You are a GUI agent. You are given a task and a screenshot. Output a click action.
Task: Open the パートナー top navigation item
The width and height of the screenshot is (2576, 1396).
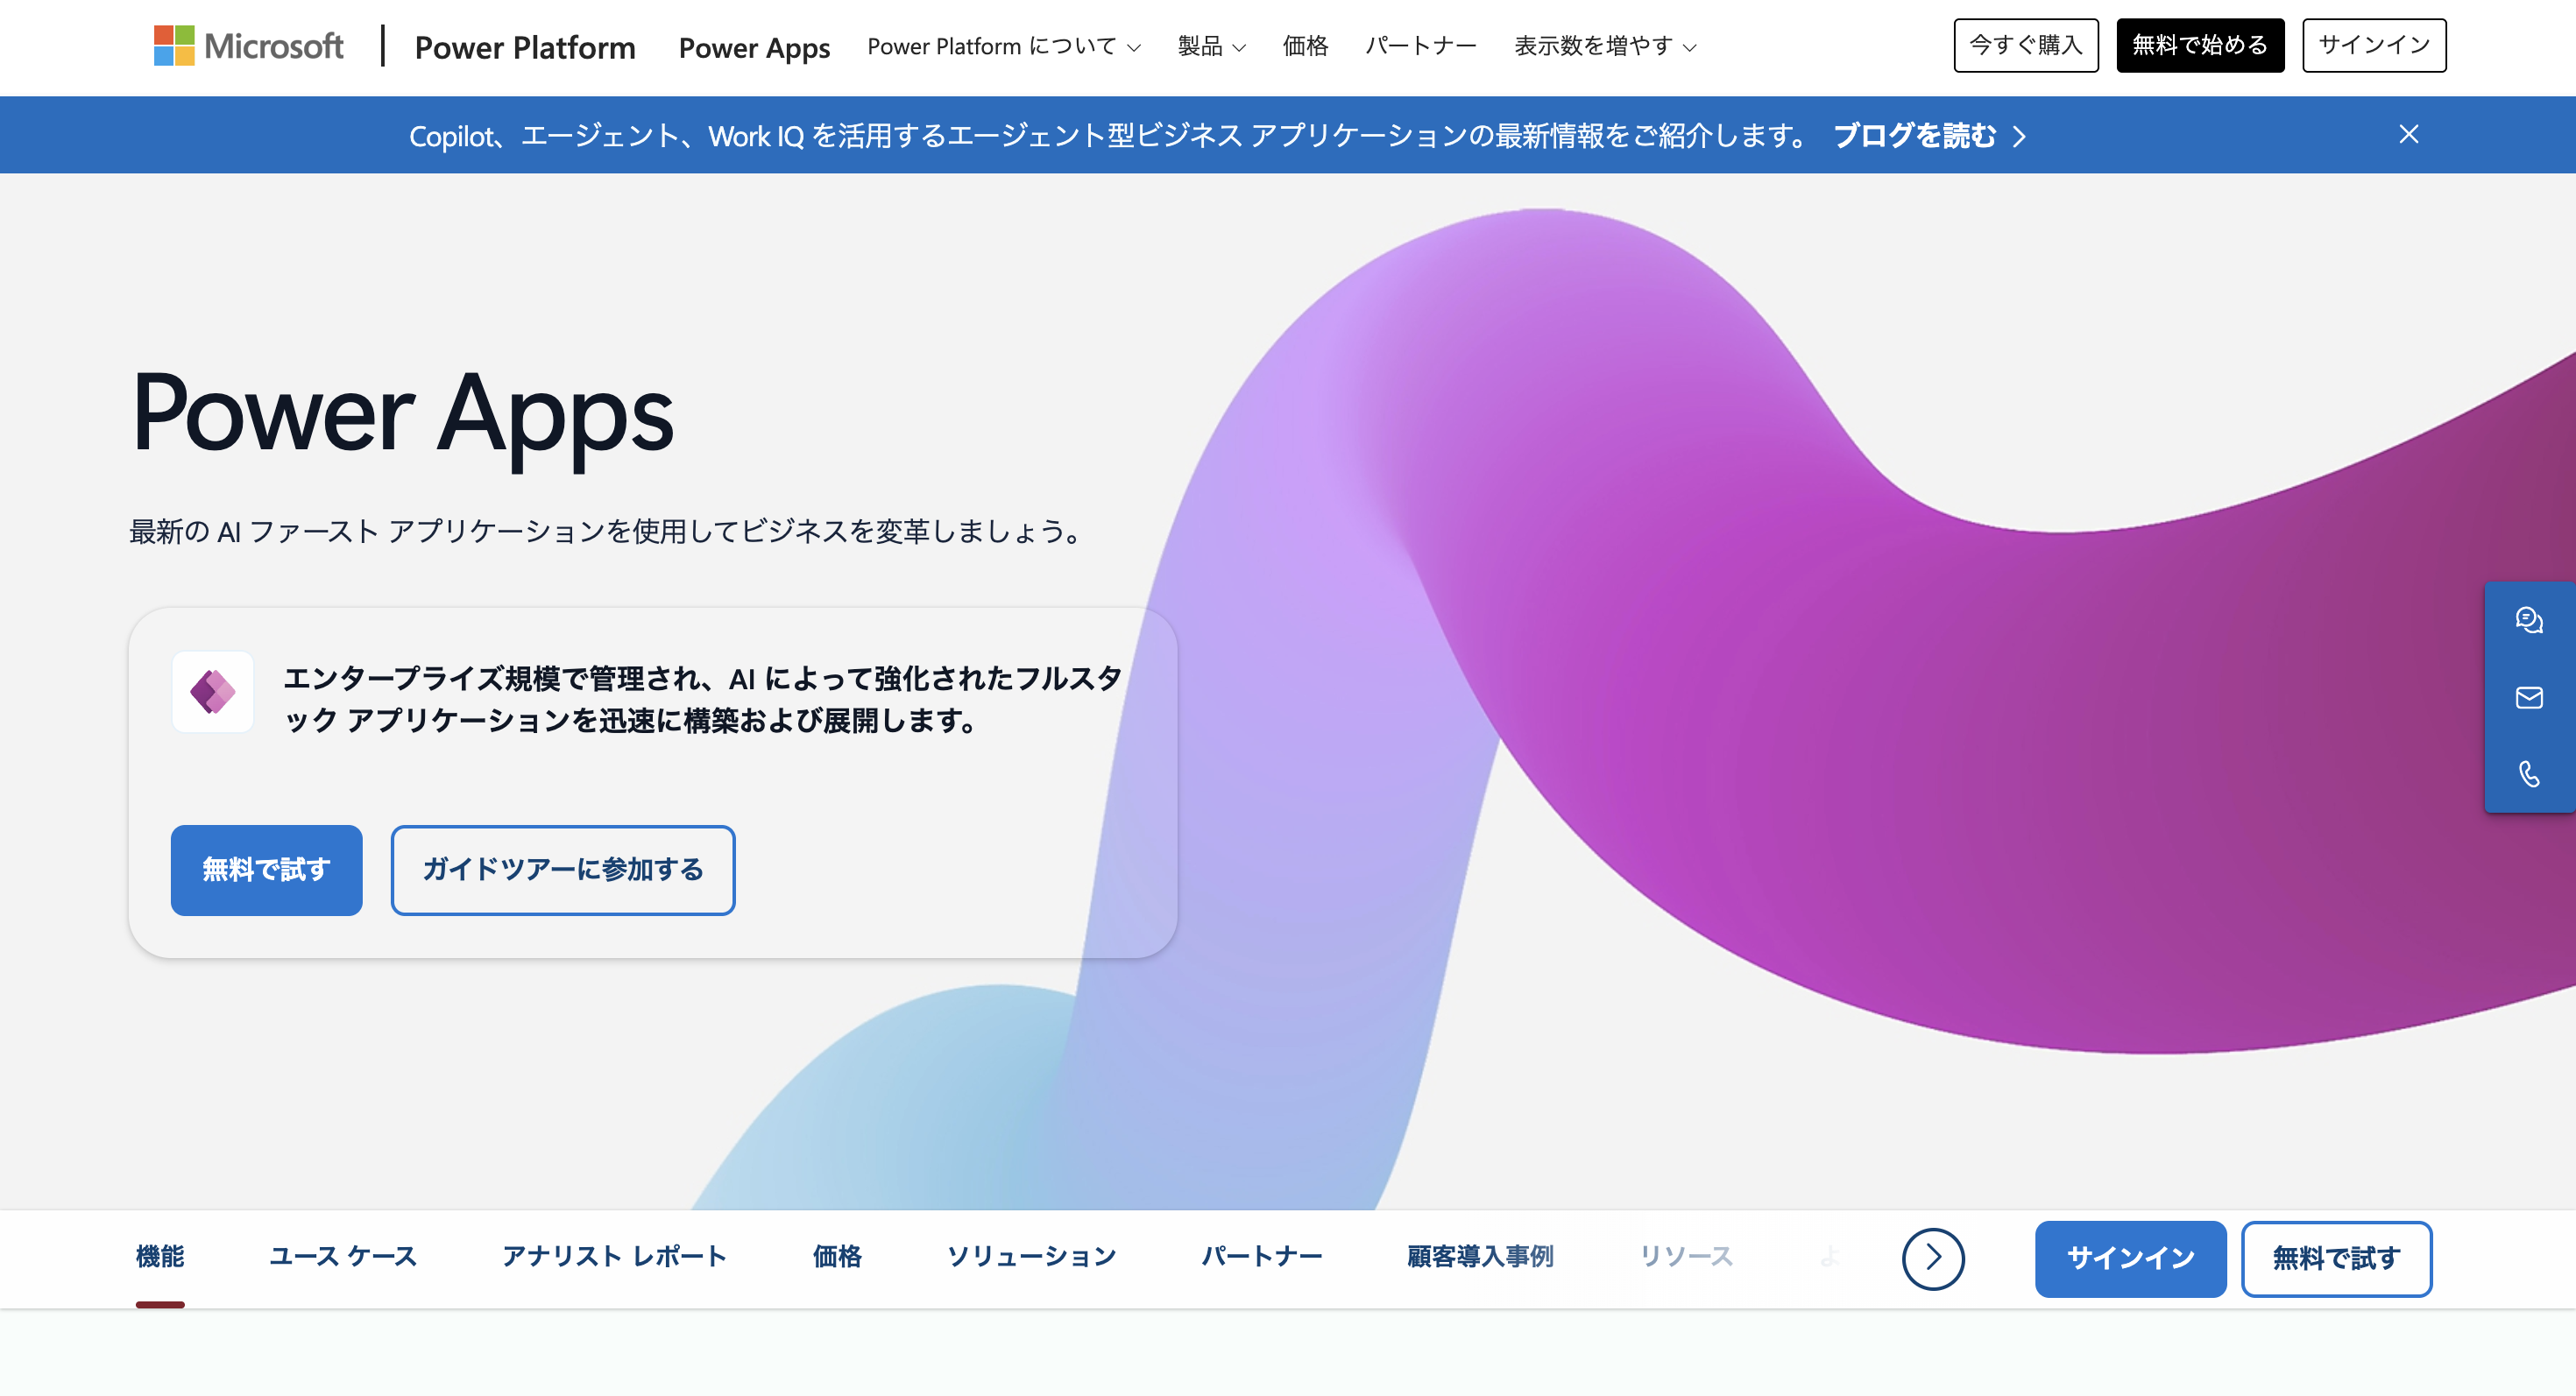point(1421,46)
